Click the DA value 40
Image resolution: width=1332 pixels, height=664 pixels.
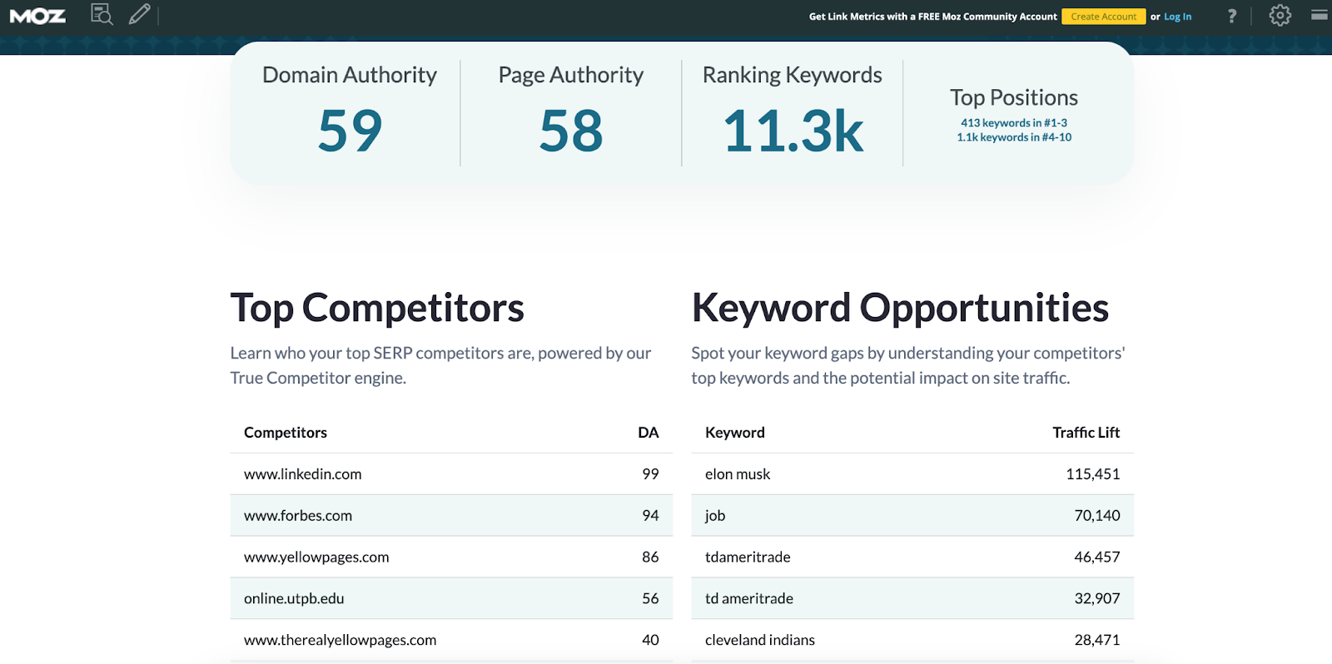[x=650, y=641]
